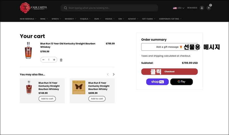This screenshot has width=229, height=135.
Task: Expand the Corporate Gifting menu
Action: [170, 19]
